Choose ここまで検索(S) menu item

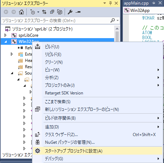98,102
